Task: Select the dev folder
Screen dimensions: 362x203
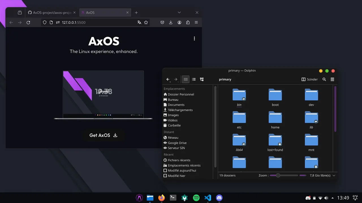Action: (x=311, y=98)
